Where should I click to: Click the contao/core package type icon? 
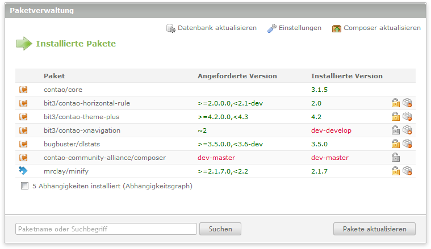[x=23, y=90]
